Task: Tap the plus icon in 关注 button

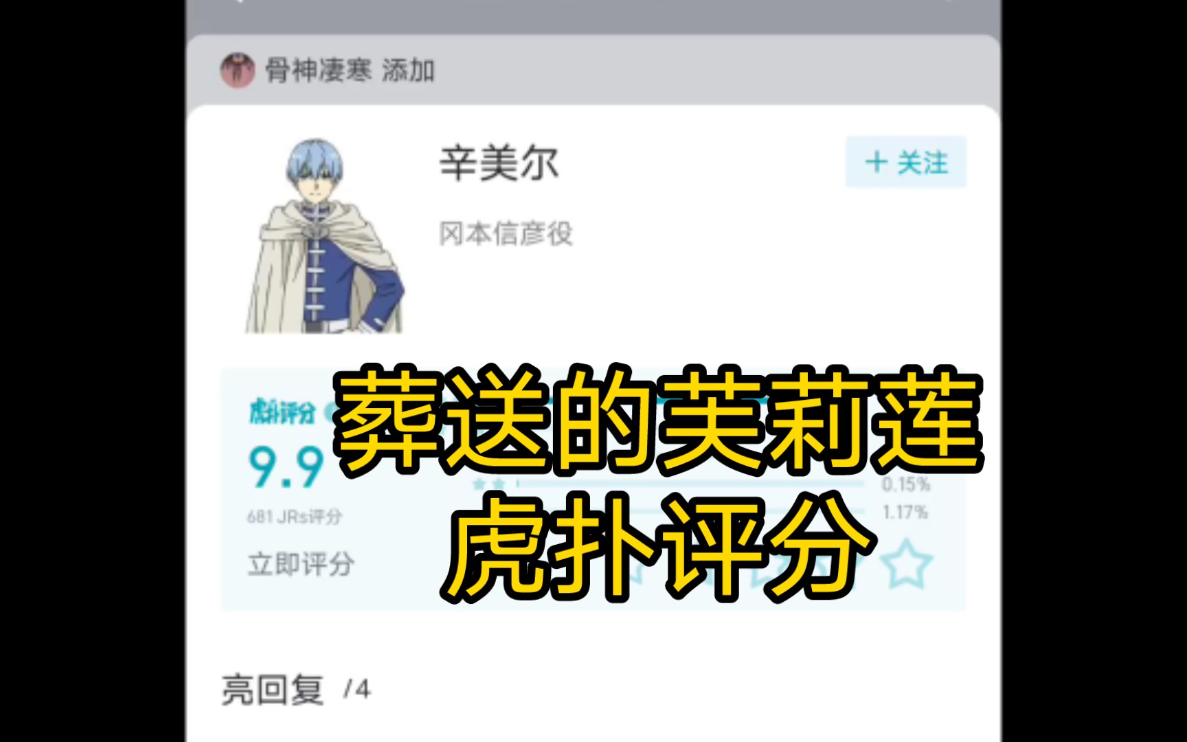Action: coord(876,162)
